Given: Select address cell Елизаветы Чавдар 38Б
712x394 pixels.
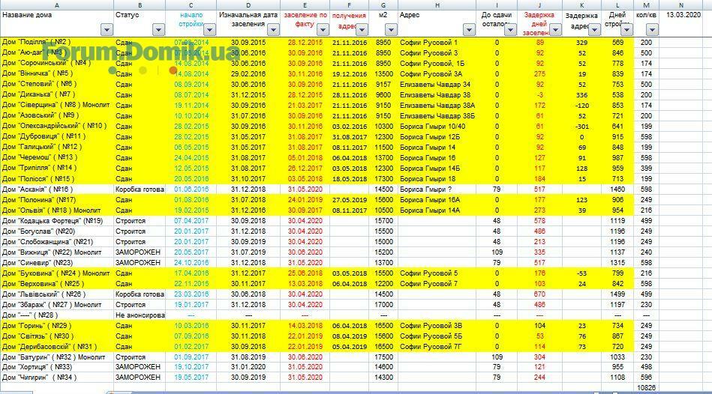Looking at the screenshot, I should pos(437,115).
